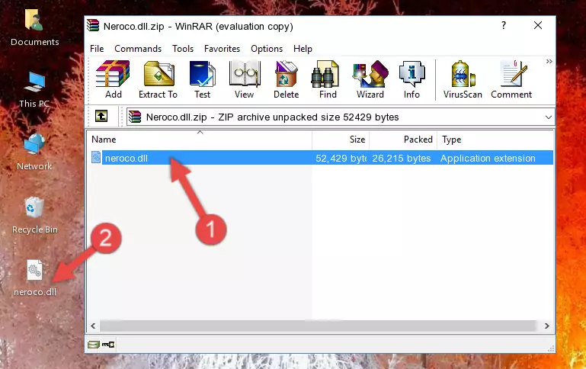Open the Help menu
This screenshot has width=586, height=369.
(x=303, y=49)
